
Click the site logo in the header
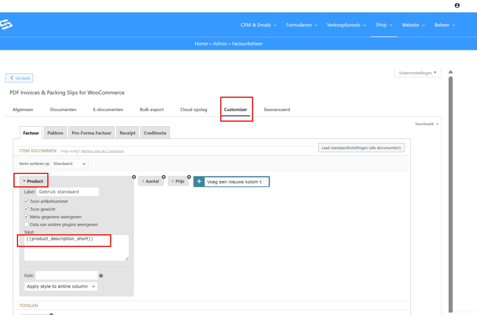coord(7,25)
